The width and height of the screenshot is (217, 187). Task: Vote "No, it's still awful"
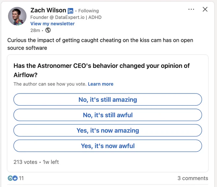pyautogui.click(x=108, y=115)
